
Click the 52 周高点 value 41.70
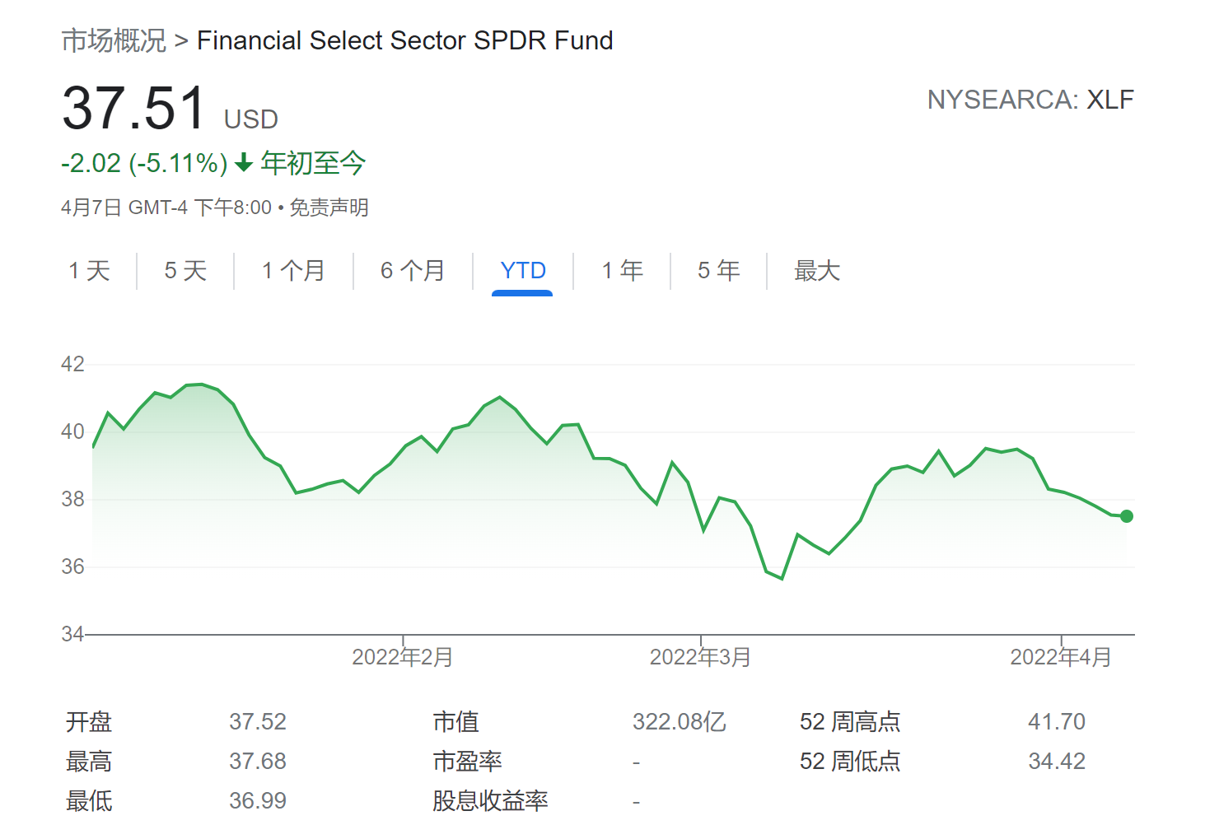tap(1056, 722)
